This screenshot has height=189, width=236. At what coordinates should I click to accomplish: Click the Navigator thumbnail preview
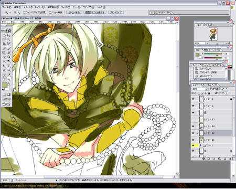pyautogui.click(x=213, y=34)
